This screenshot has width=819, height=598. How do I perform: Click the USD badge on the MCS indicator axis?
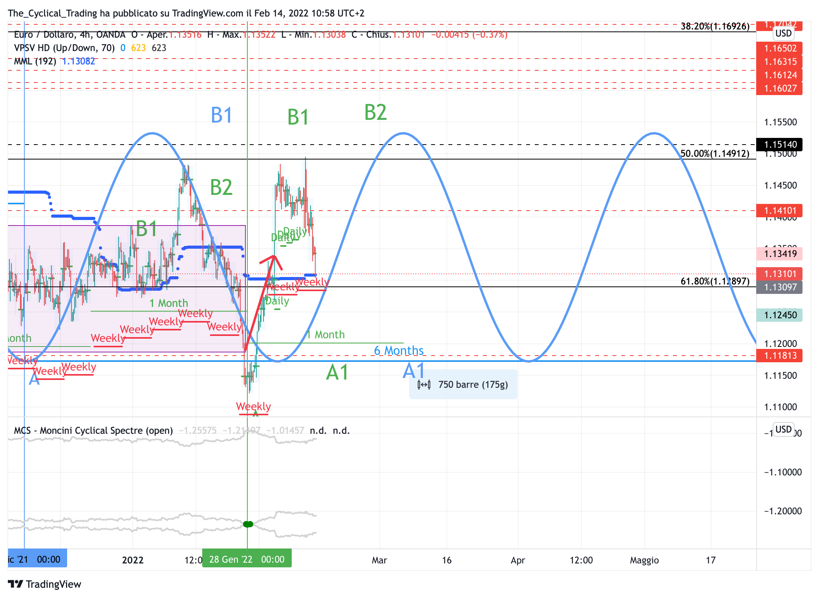[x=783, y=429]
